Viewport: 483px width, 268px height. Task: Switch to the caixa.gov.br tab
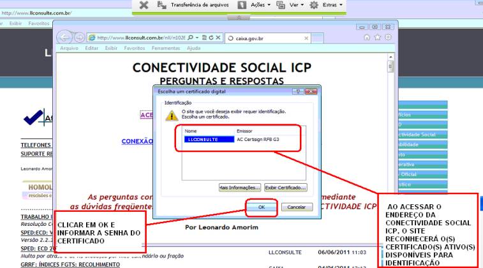(x=267, y=38)
